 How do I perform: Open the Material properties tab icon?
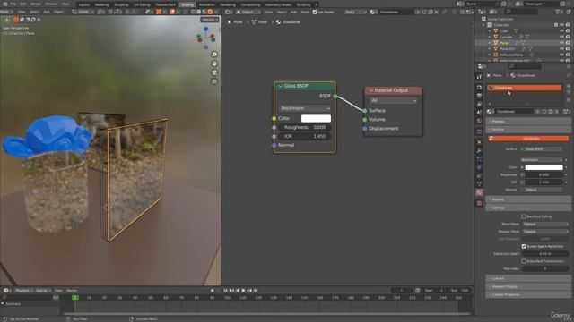[x=479, y=192]
